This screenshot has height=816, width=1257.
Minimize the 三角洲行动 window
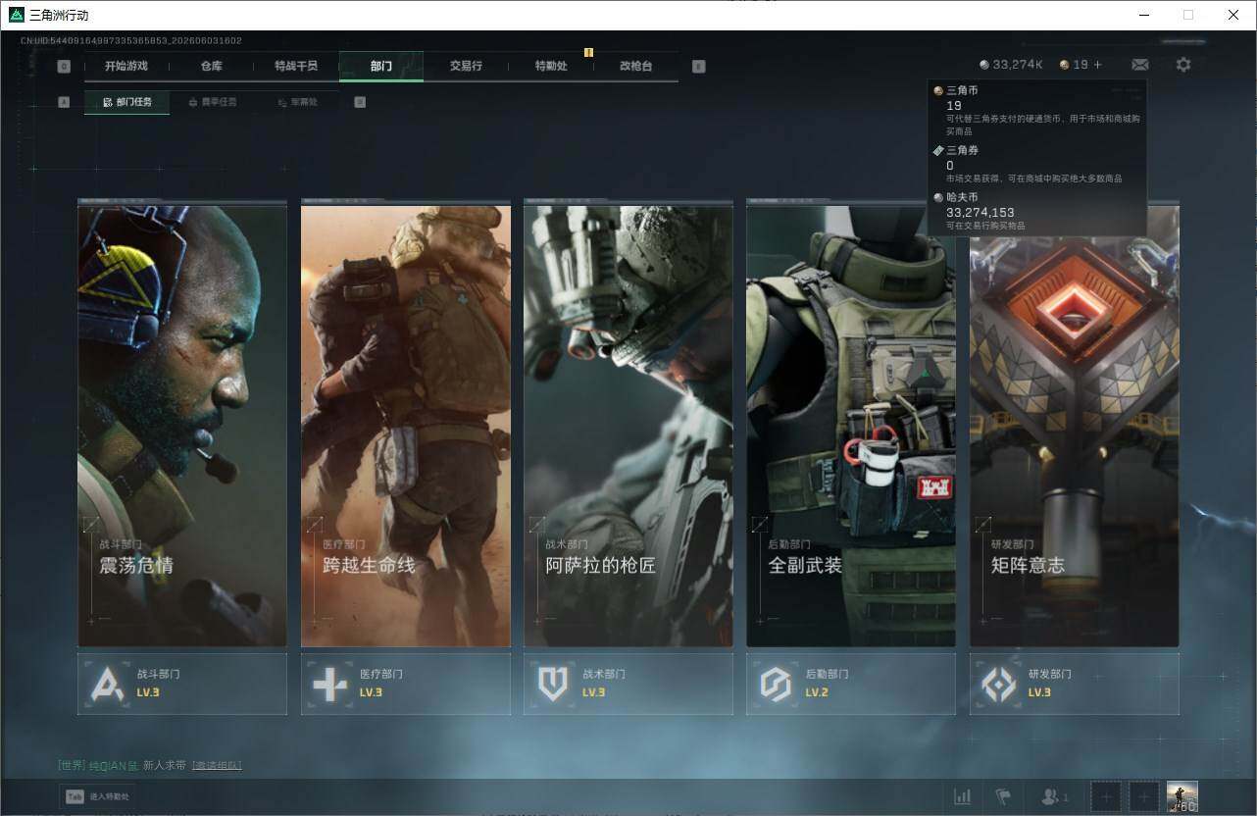pos(1144,15)
